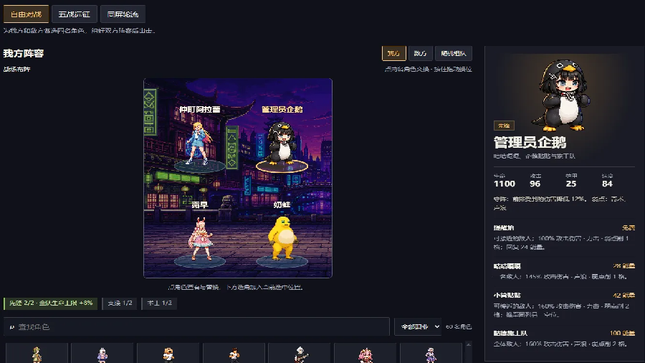This screenshot has height=363, width=645.
Task: Focus the character search input field
Action: click(196, 327)
